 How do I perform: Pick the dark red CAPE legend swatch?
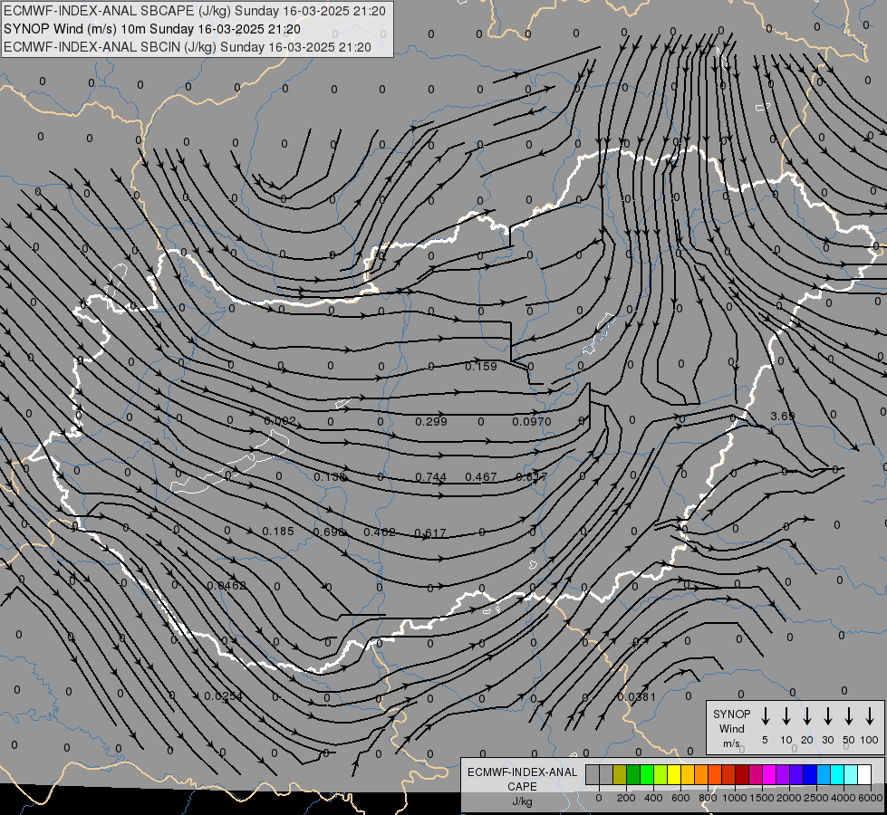[742, 774]
